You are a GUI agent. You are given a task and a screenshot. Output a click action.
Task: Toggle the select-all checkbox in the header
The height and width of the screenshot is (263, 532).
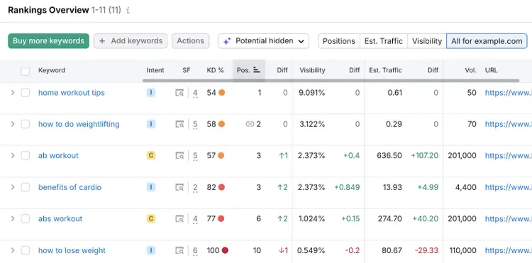25,71
